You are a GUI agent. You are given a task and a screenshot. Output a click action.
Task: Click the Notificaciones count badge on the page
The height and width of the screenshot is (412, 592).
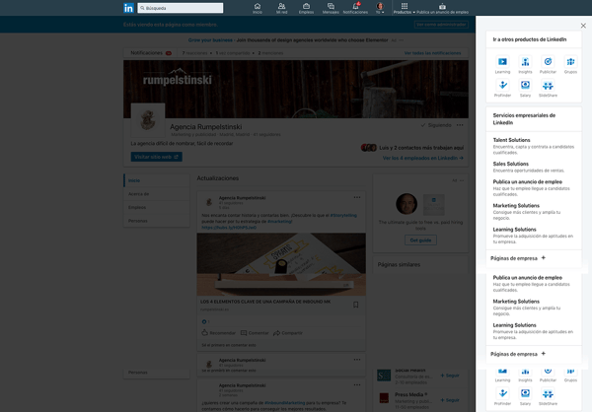point(169,53)
